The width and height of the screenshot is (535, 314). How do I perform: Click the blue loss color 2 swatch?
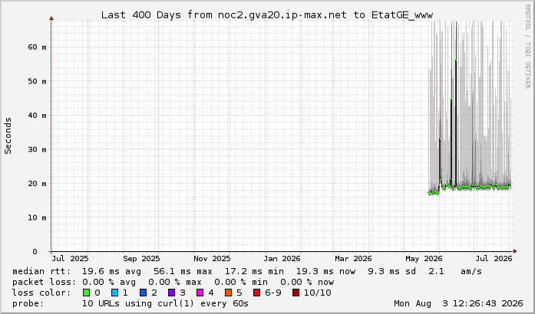tap(144, 293)
